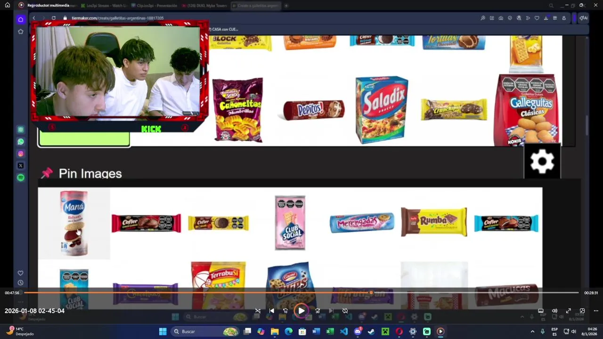Toggle shuffle in the media player
This screenshot has width=603, height=339.
258,311
